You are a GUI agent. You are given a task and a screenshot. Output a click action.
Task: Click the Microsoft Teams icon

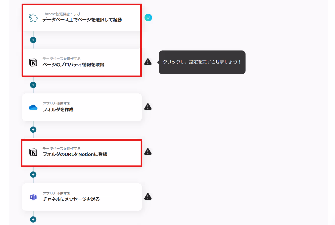pos(33,197)
